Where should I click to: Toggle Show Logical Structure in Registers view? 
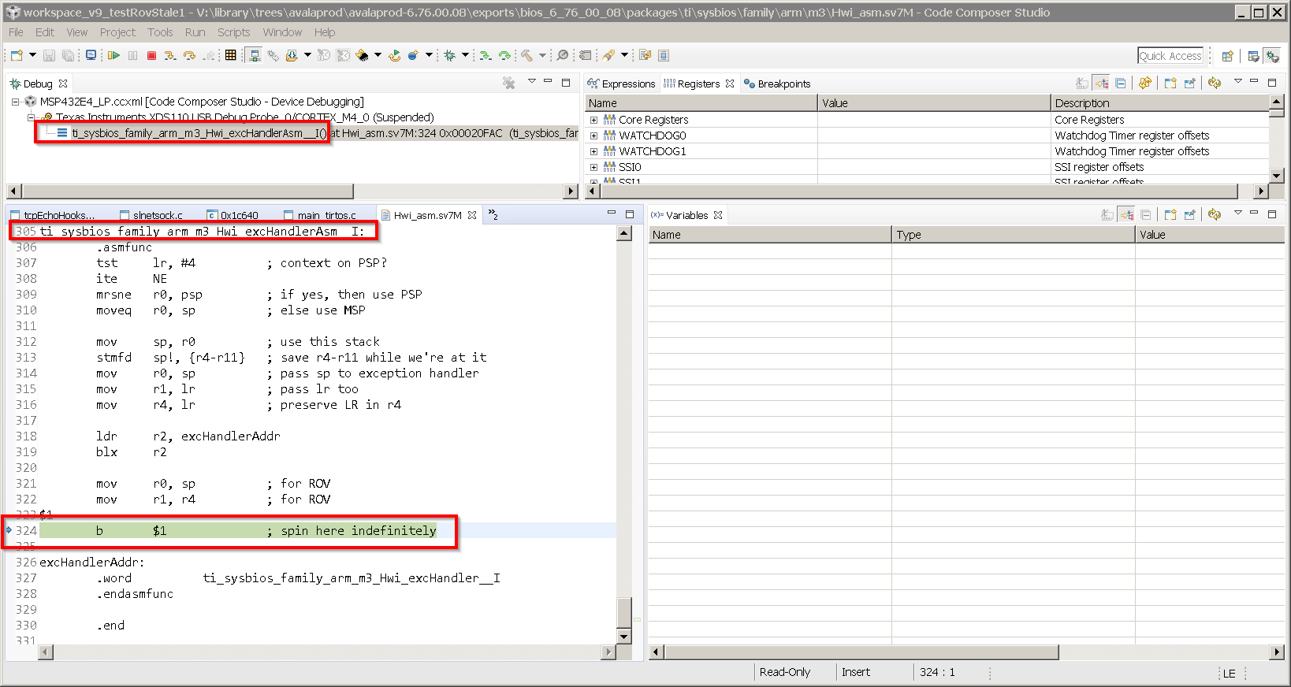point(1101,83)
